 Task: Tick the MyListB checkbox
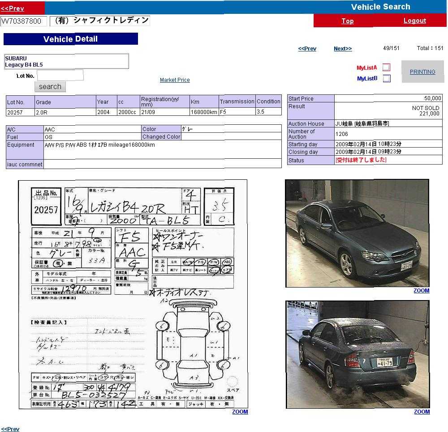[x=386, y=78]
